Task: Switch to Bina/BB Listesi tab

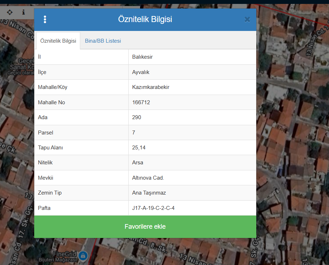Action: click(103, 41)
